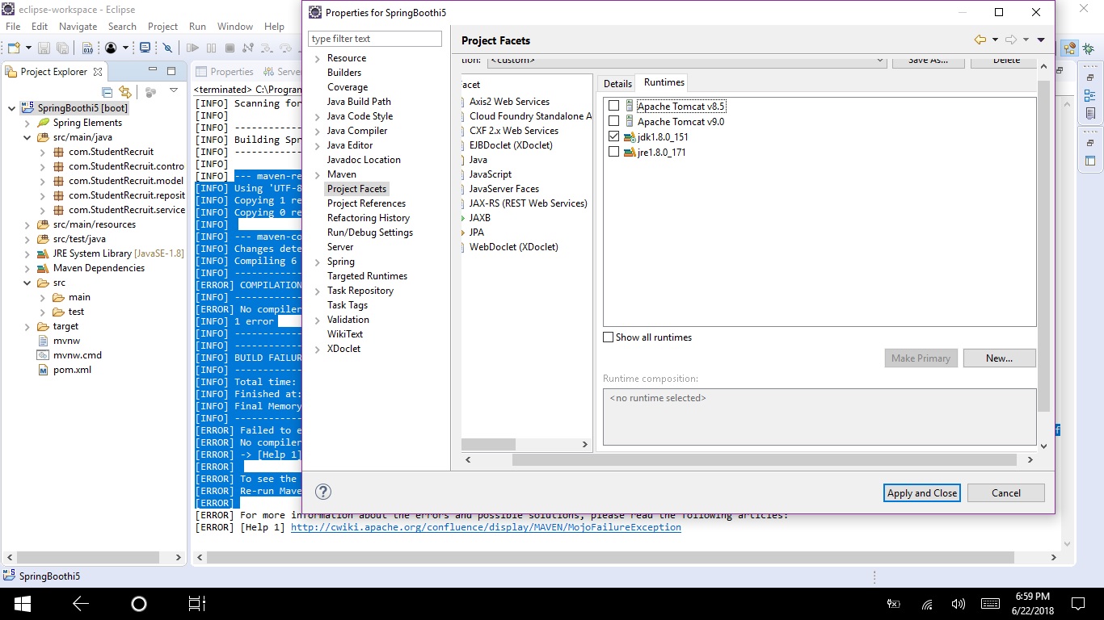Viewport: 1104px width, 620px height.
Task: Switch to the Runtimes tab
Action: click(664, 82)
